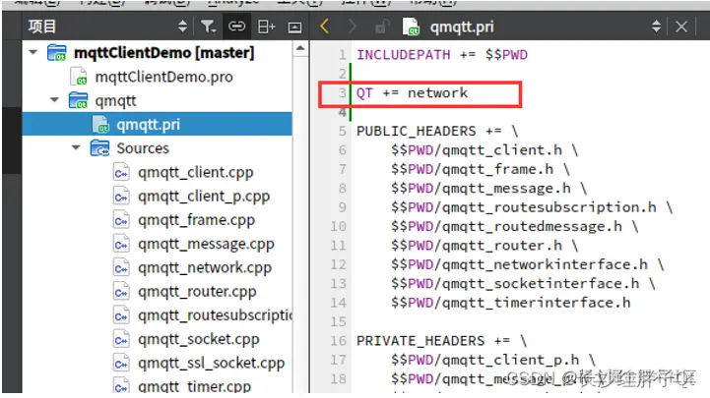
Task: Click $$PWD/qmqtt_routesubscription.h line
Action: pos(532,207)
